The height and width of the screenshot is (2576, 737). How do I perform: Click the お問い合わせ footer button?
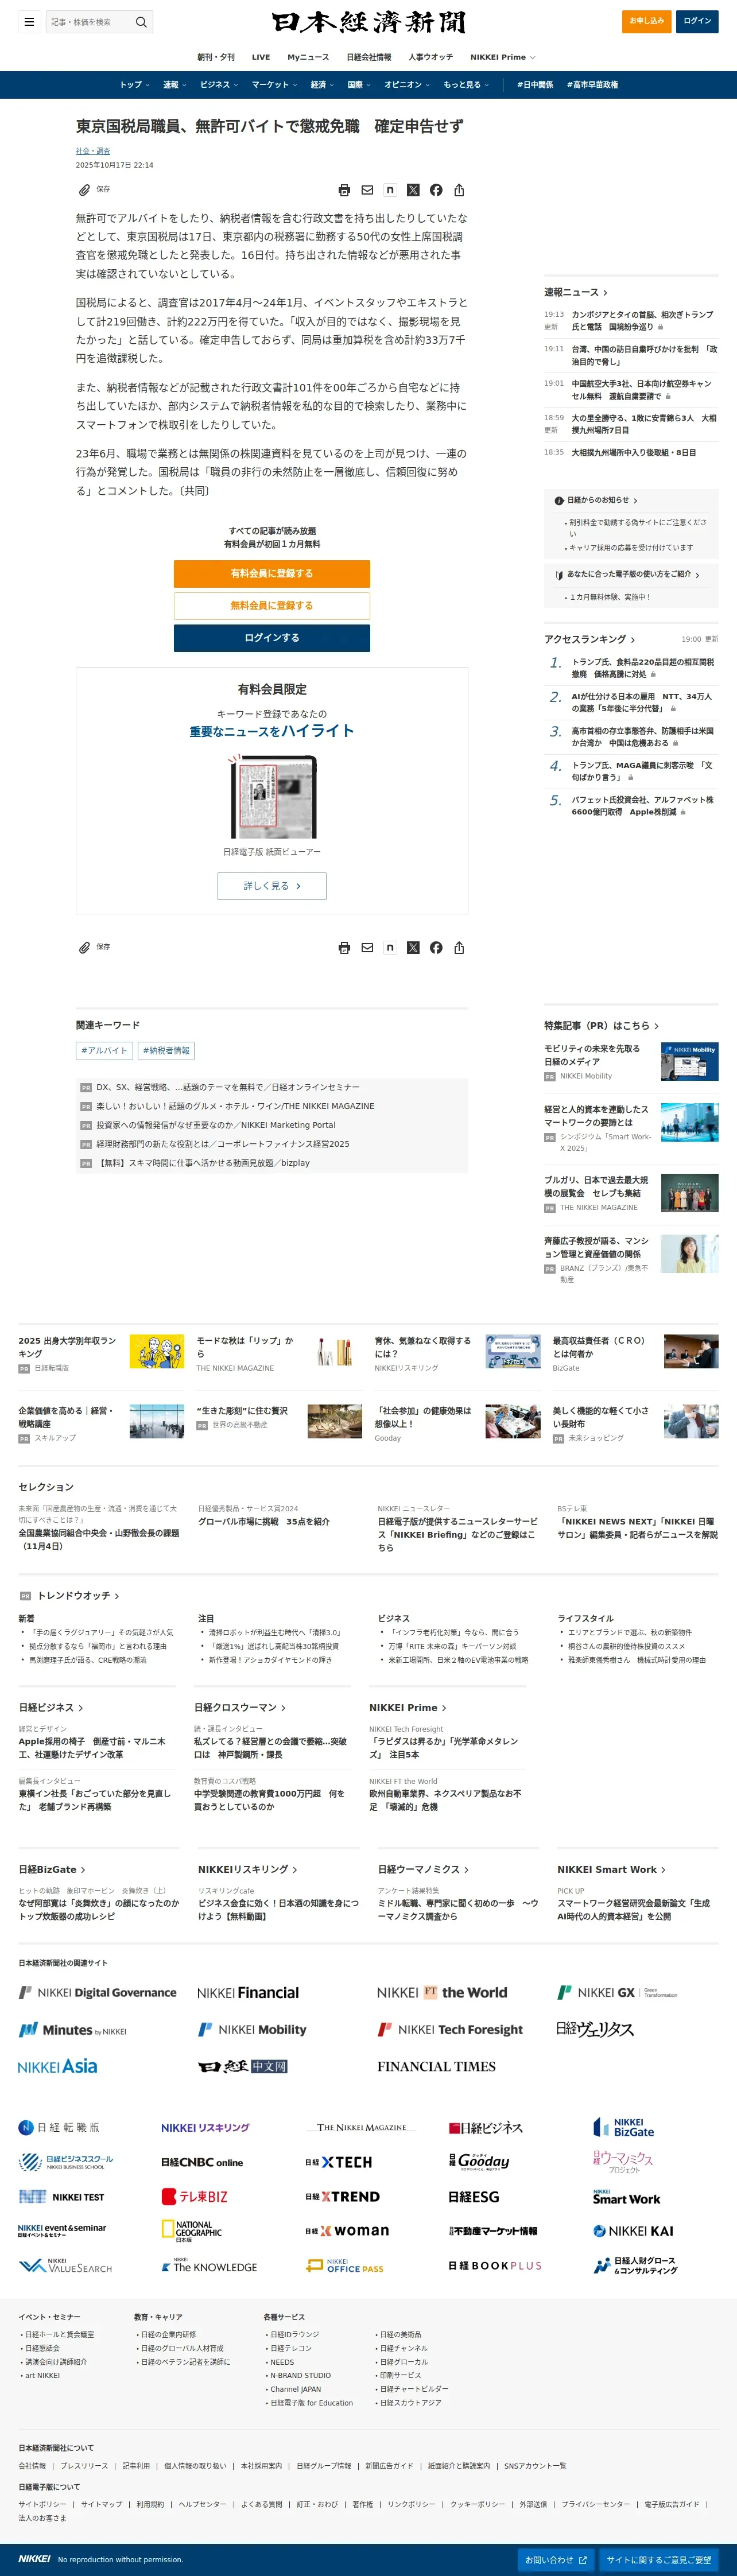point(556,2560)
